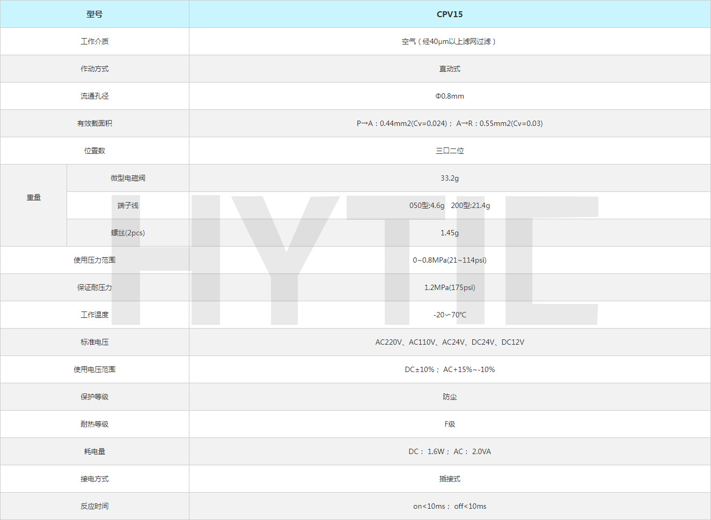711x520 pixels.
Task: Select the CPV15 model header
Action: tap(450, 14)
